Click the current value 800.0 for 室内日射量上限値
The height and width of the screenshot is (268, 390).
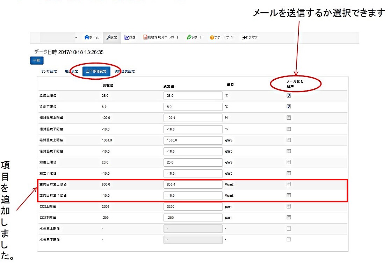click(x=106, y=184)
